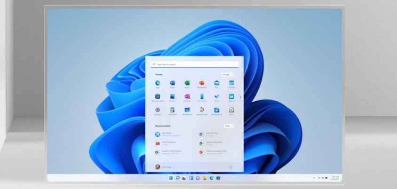Image resolution: width=397 pixels, height=189 pixels.
Task: Open the clock and date in taskbar
Action: (x=335, y=178)
